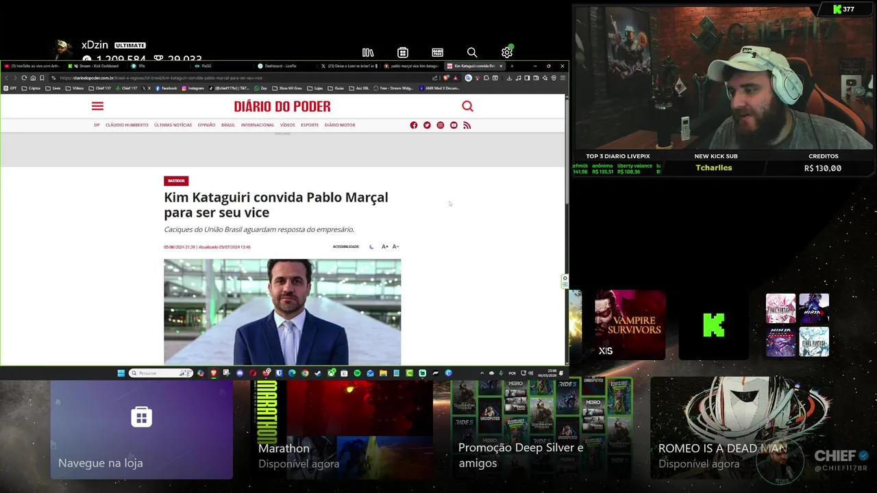
Task: Open Últimas Notícias menu item
Action: (x=173, y=125)
